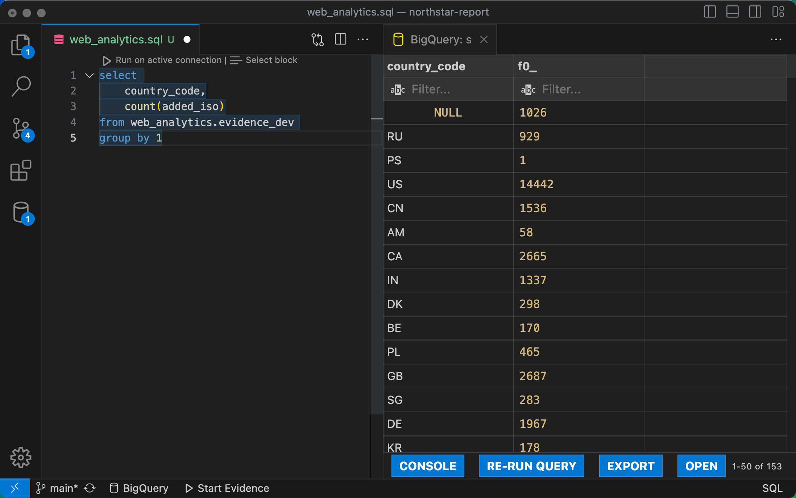This screenshot has width=796, height=498.
Task: Toggle bottom panel layout icon
Action: [733, 12]
